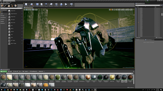The height and width of the screenshot is (91, 163).
Task: Hide Cube50 using its eye icon
Action: click(x=136, y=28)
